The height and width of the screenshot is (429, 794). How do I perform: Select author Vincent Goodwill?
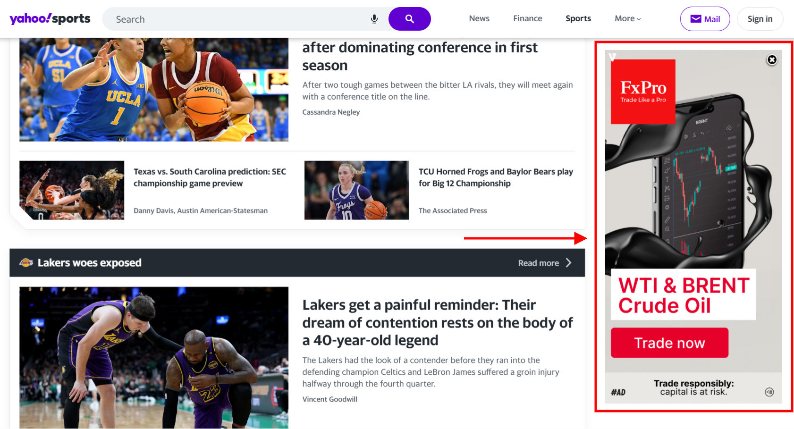[x=330, y=399]
